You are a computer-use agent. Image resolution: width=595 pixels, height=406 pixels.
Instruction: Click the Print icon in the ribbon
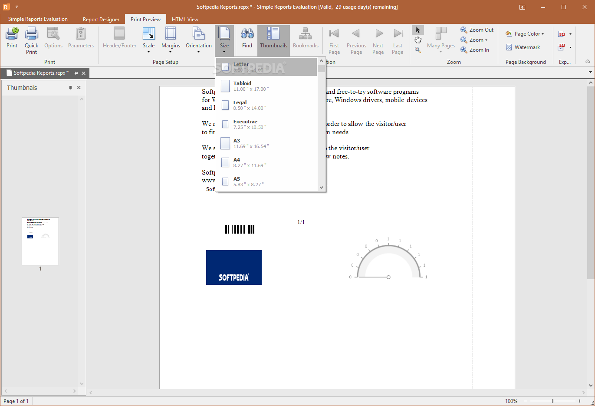click(12, 34)
